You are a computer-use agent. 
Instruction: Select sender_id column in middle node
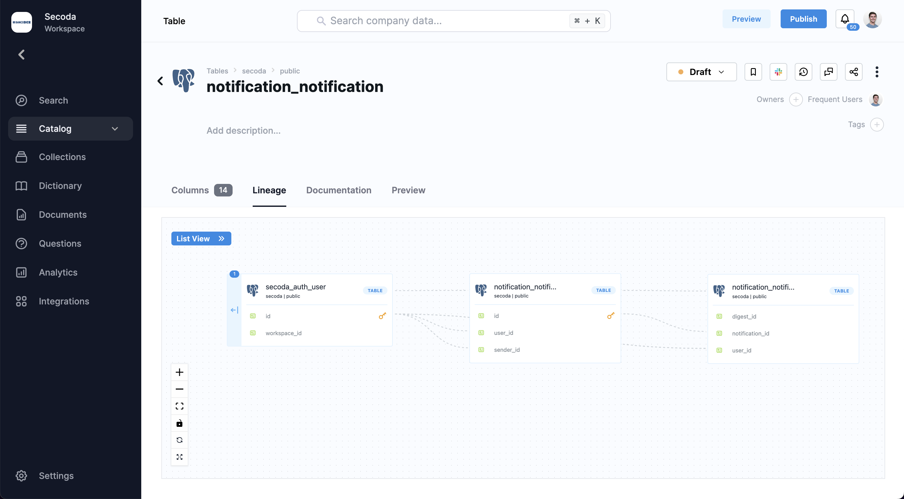(x=507, y=350)
